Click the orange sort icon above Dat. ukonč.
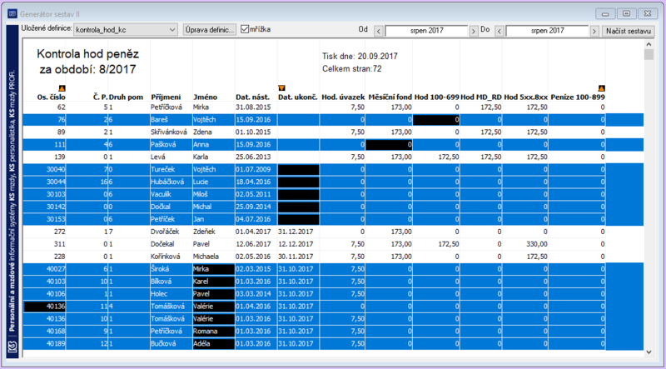Screen dimensions: 666x369 281,88
